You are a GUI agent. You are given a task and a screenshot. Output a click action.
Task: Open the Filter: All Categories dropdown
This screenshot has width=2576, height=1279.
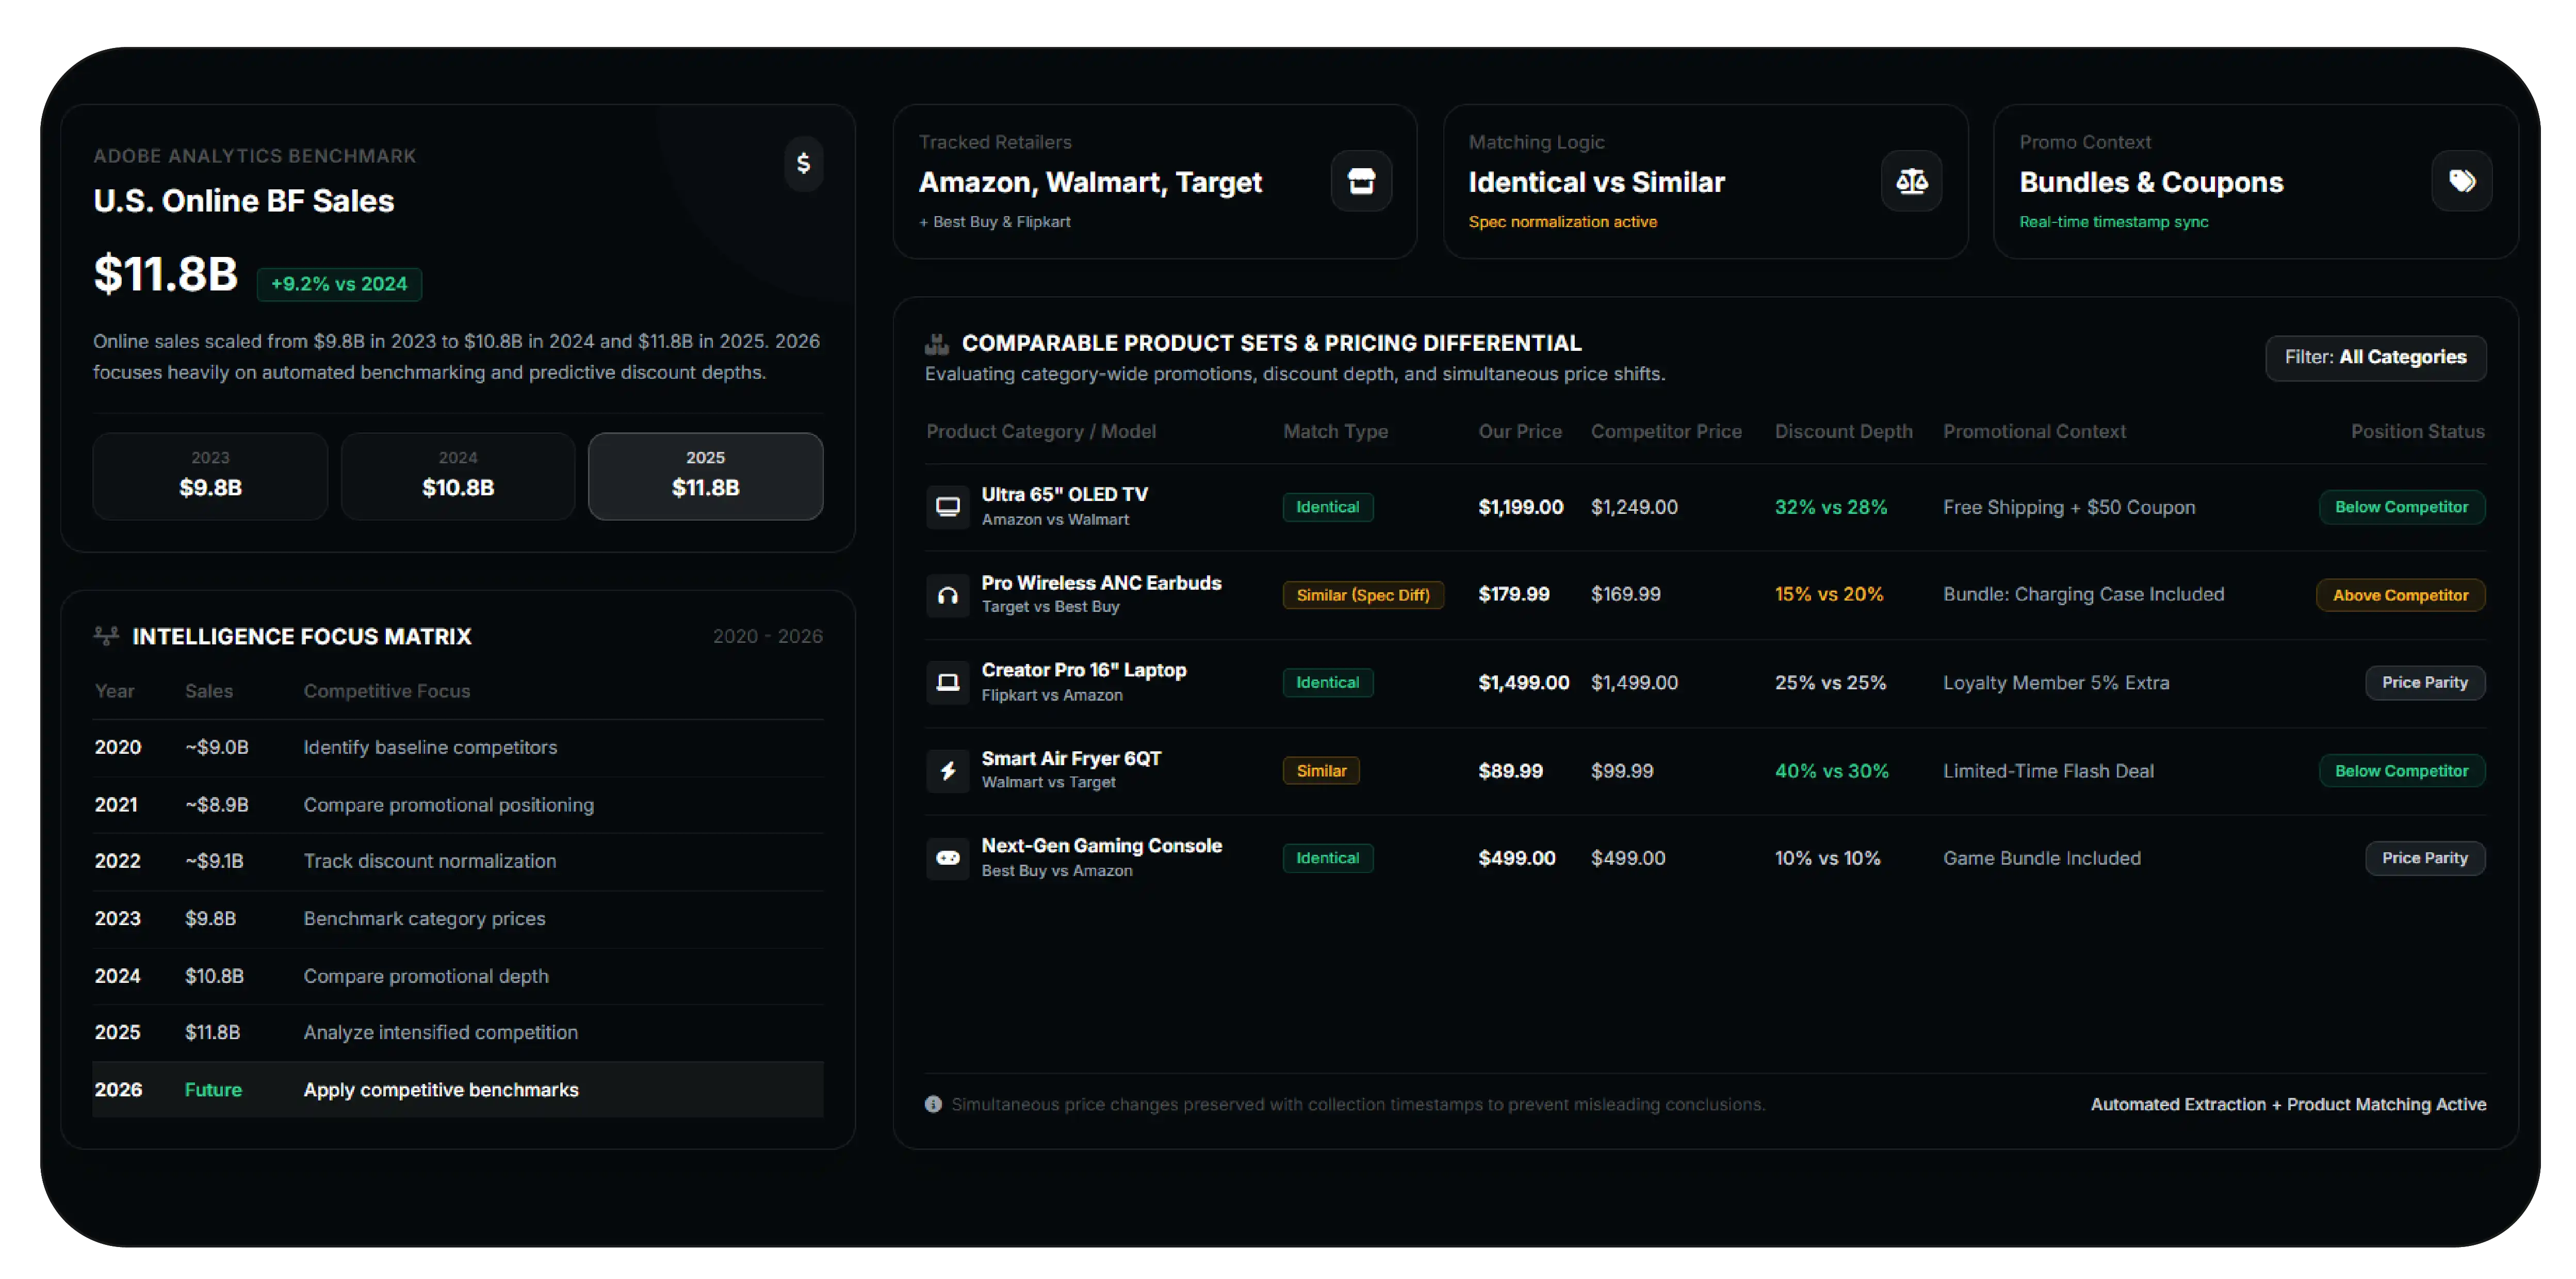pyautogui.click(x=2375, y=358)
